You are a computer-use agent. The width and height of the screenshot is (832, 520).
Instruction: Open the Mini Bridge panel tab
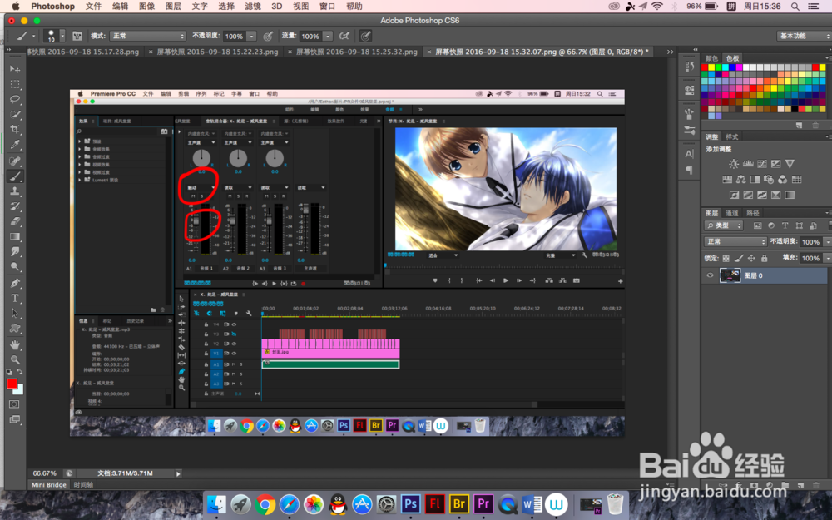click(49, 485)
